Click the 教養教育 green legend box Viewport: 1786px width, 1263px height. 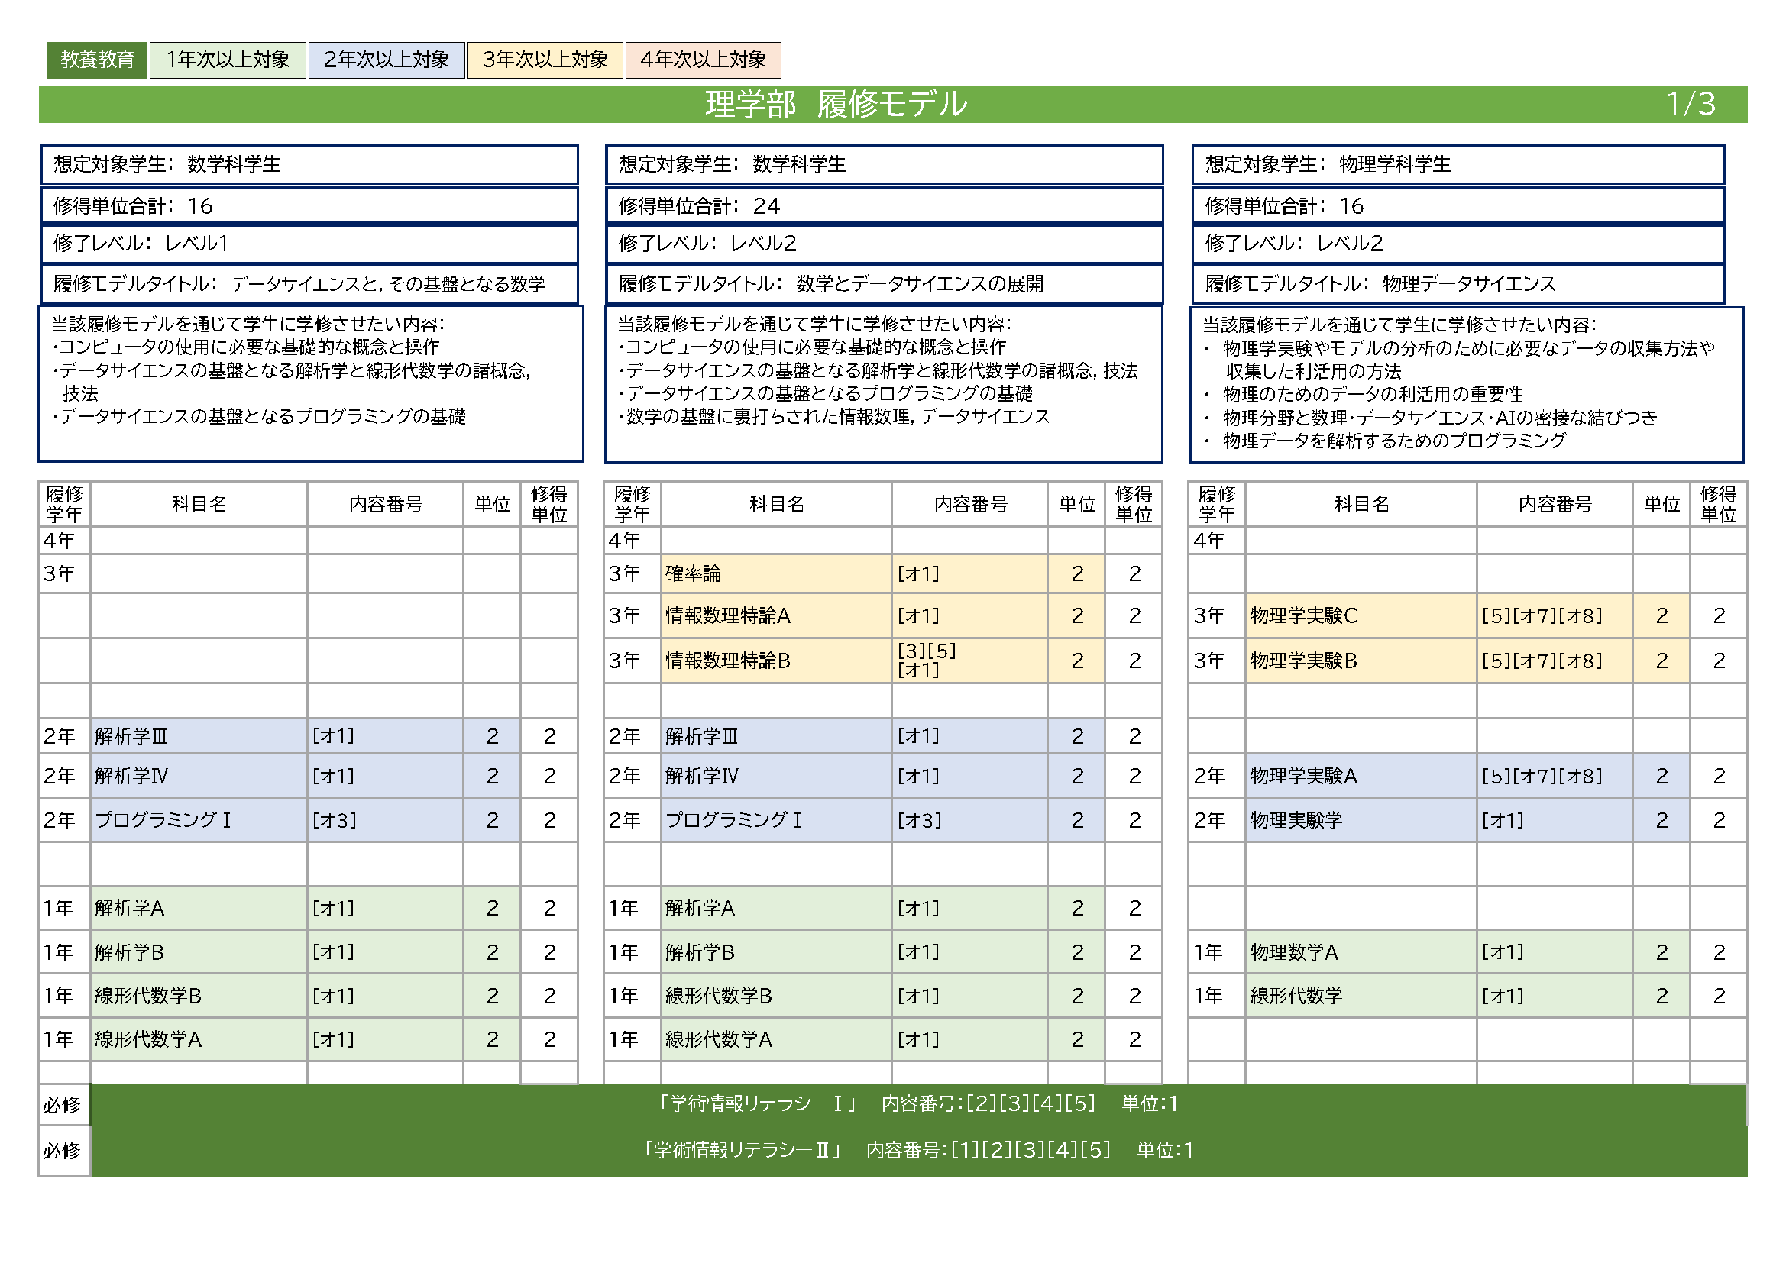(x=97, y=60)
